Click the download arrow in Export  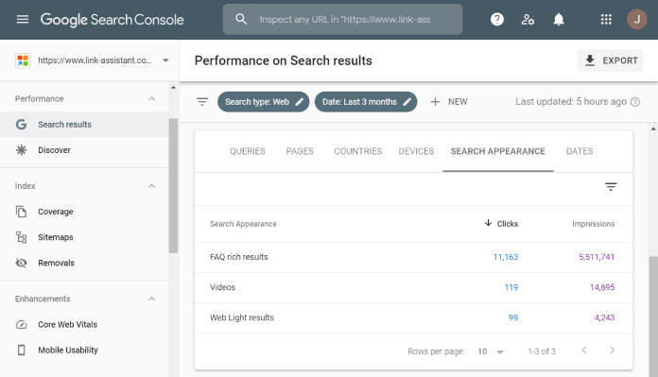tap(590, 60)
